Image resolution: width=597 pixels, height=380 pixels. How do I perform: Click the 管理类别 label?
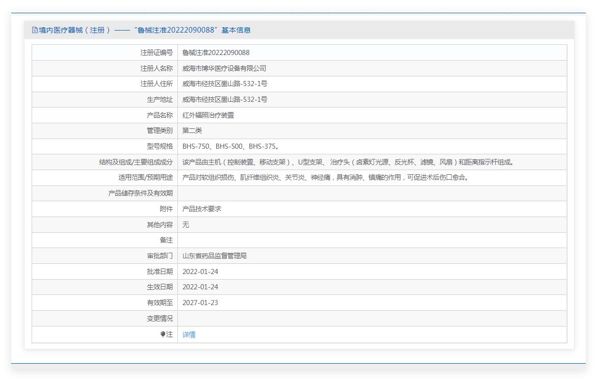pos(160,131)
